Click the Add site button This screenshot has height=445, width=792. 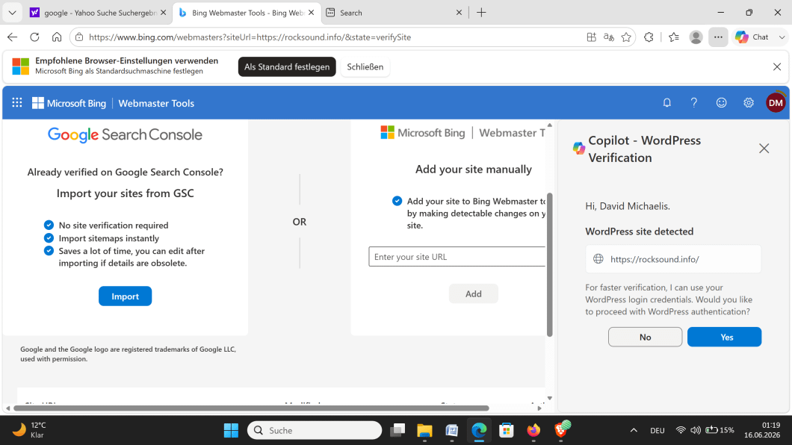click(x=473, y=293)
